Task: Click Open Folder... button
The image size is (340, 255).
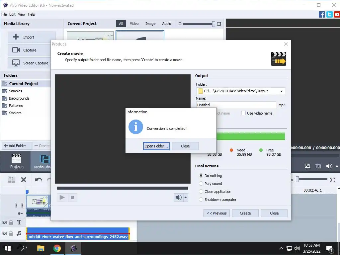Action: tap(156, 146)
